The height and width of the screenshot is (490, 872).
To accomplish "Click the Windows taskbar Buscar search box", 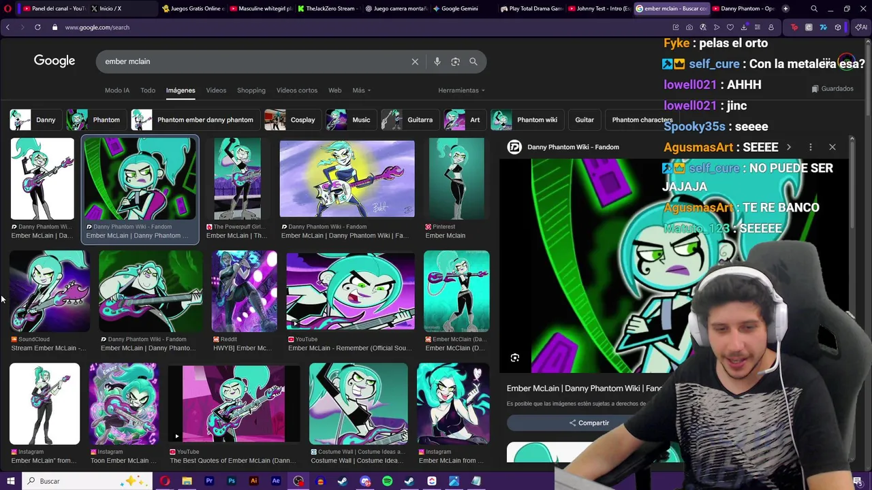I will click(x=89, y=481).
